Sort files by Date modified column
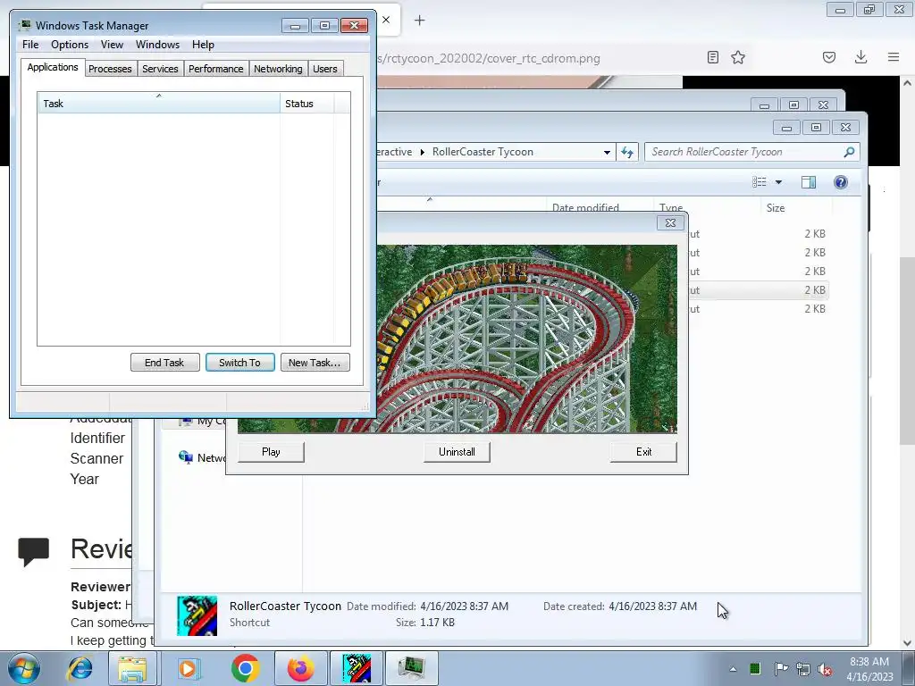The image size is (915, 686). [x=600, y=207]
